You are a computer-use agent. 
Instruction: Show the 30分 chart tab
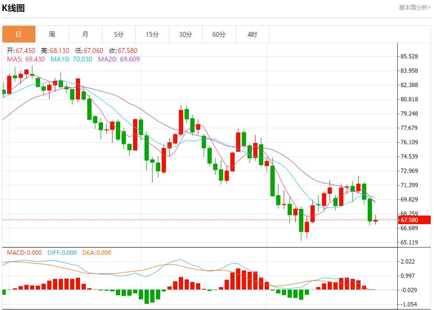pos(186,34)
